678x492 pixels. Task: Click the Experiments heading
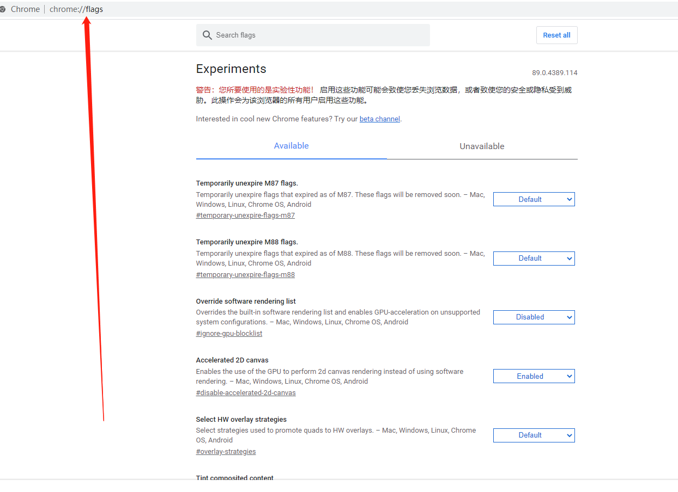[x=231, y=69]
